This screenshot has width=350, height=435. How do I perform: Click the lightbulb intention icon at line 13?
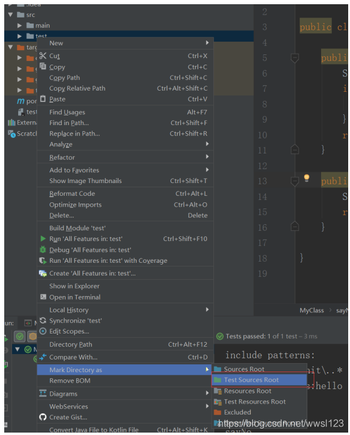tap(306, 178)
